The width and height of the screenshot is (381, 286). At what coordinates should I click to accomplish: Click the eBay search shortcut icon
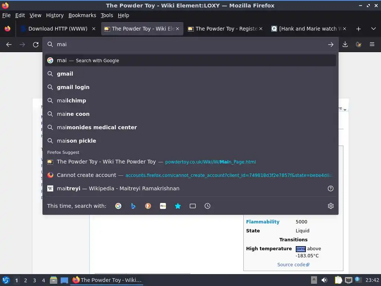163,206
